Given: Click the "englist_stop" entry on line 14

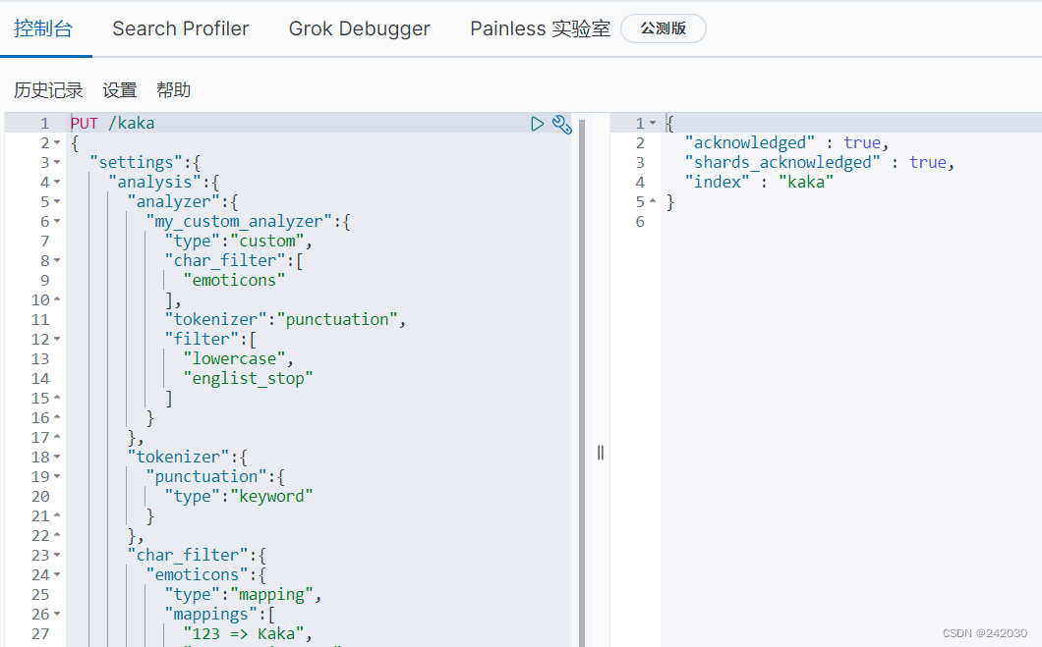Looking at the screenshot, I should click(248, 378).
